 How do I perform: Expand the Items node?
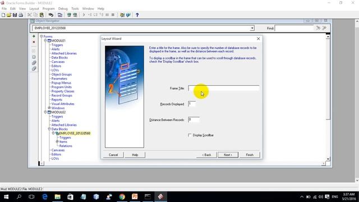[57, 141]
